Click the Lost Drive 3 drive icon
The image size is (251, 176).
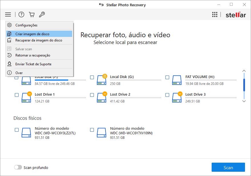[177, 97]
